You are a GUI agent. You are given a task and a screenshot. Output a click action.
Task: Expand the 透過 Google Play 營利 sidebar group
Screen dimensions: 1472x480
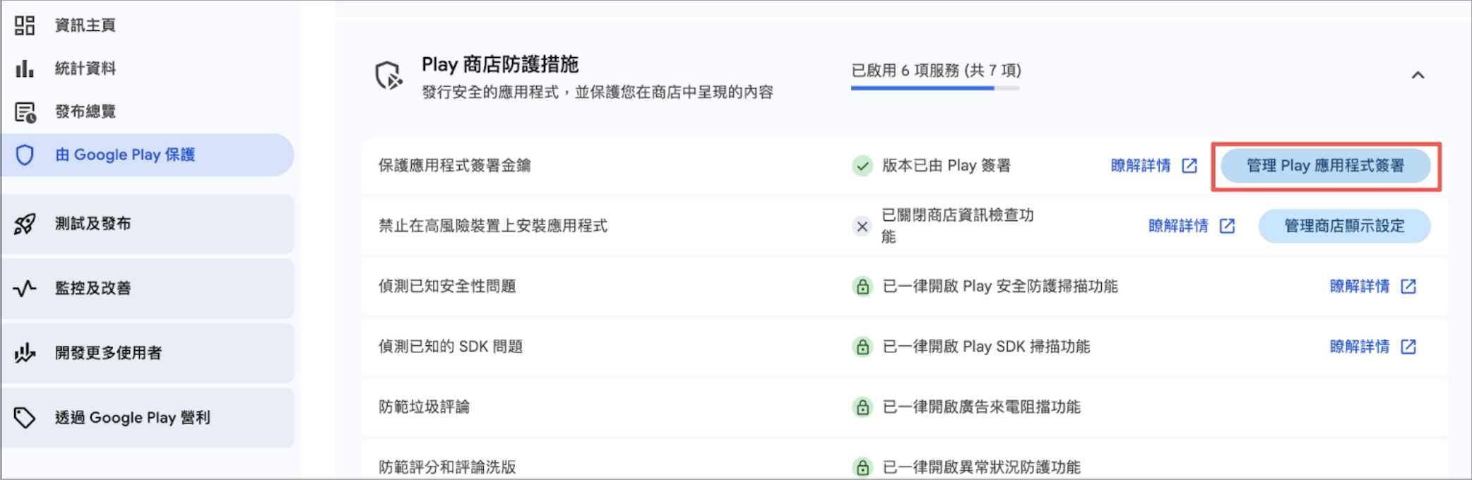coord(148,418)
